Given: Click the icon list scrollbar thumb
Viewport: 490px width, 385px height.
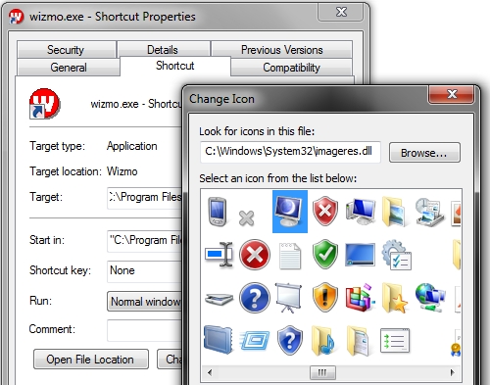Looking at the screenshot, I should pyautogui.click(x=322, y=372).
